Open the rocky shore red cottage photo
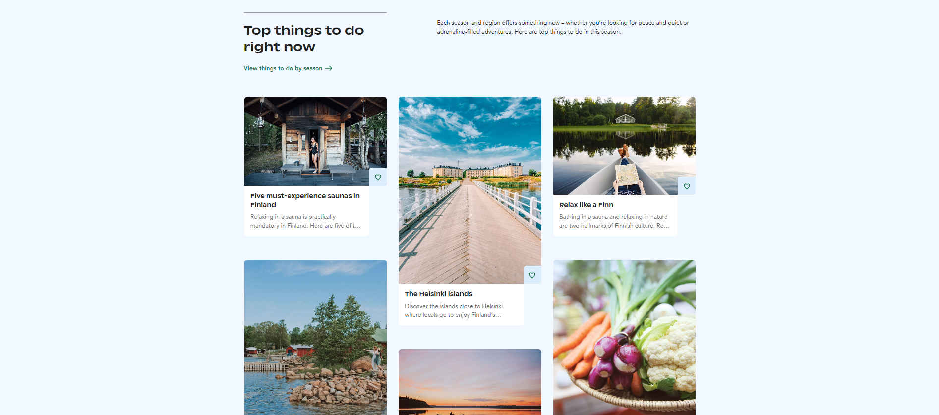The height and width of the screenshot is (415, 939). (x=315, y=337)
